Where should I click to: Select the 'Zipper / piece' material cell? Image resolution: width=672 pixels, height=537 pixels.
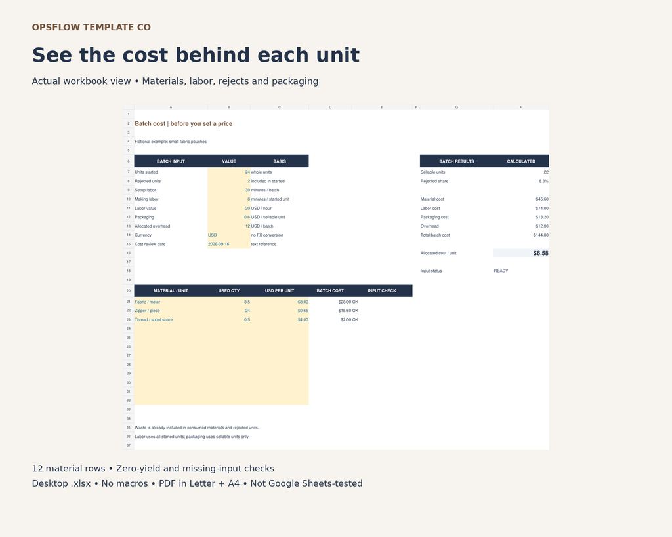171,311
